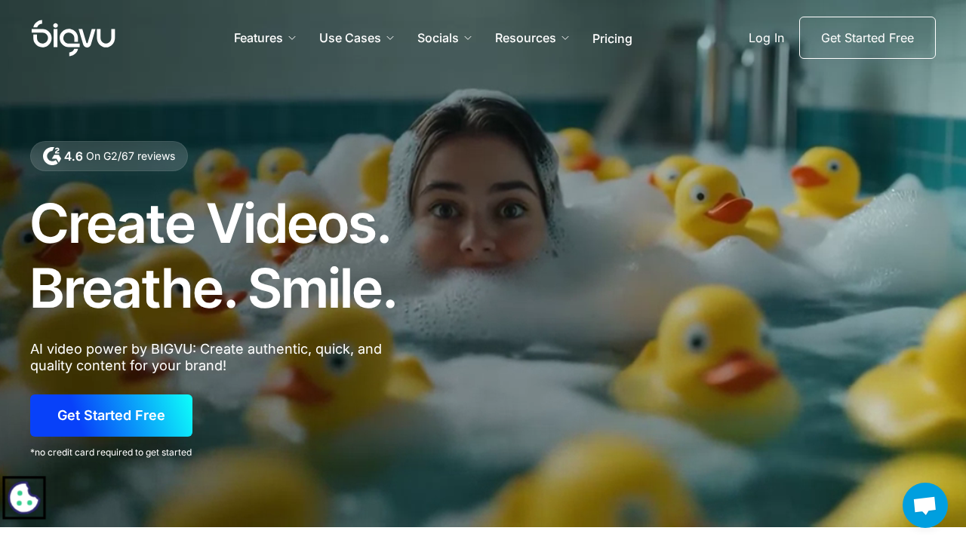Click the Features dropdown chevron icon
966x543 pixels.
(292, 36)
